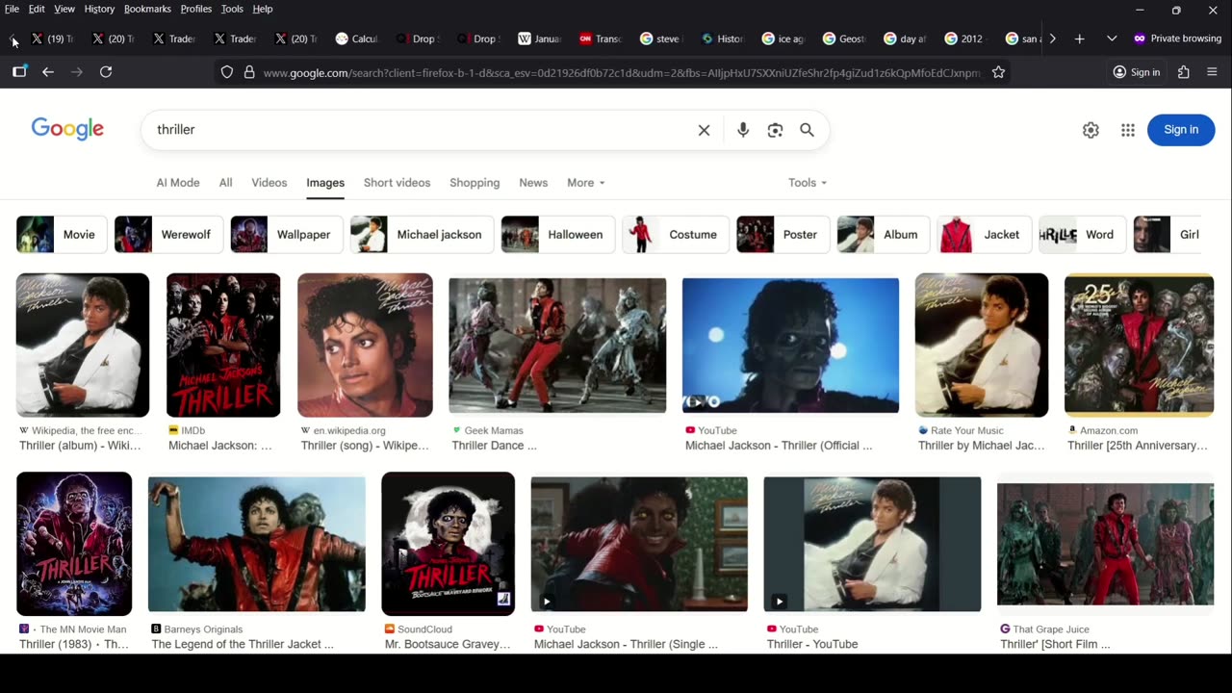Reload the page with the refresh icon
This screenshot has width=1232, height=693.
pos(106,72)
